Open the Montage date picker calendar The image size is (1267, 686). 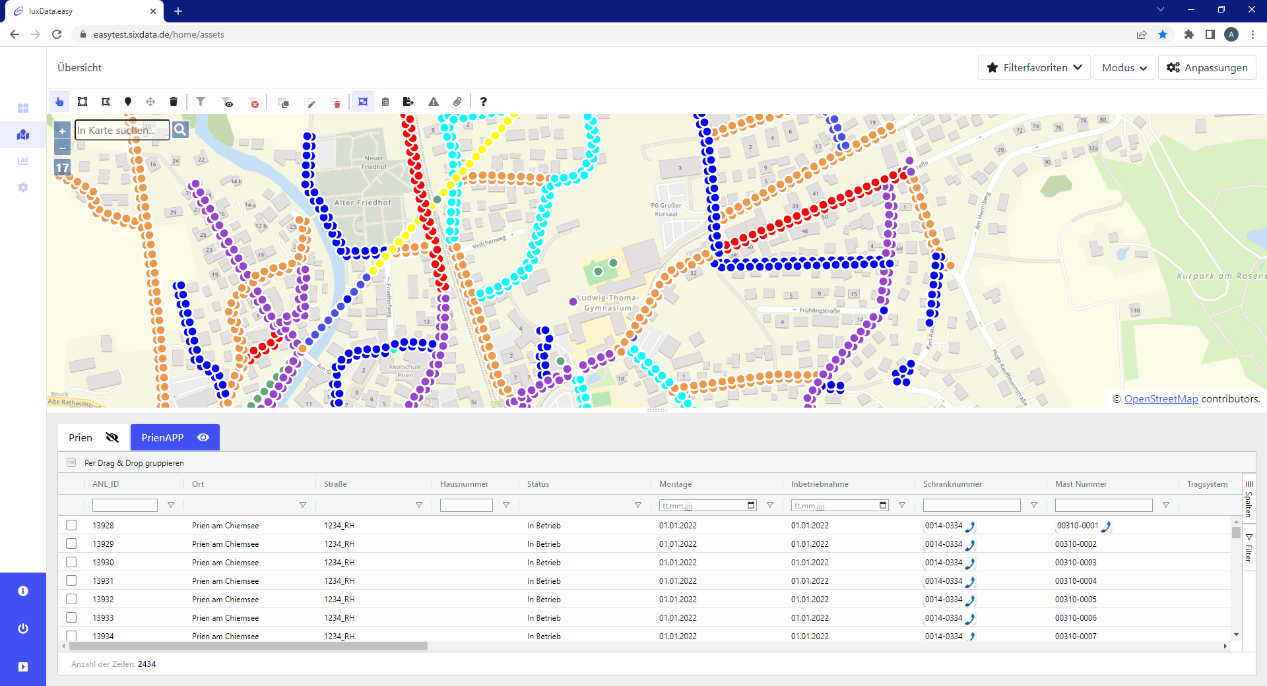[751, 505]
